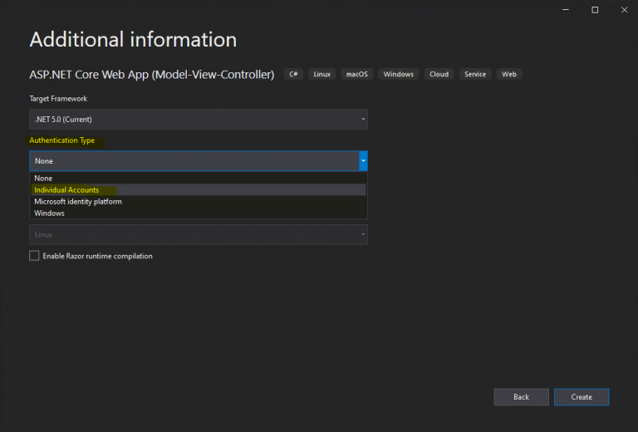Click the Additional information heading

pyautogui.click(x=133, y=39)
